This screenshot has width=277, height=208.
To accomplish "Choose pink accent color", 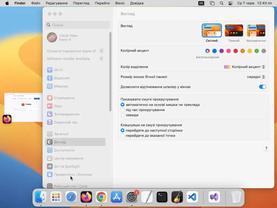I will pyautogui.click(x=229, y=51).
